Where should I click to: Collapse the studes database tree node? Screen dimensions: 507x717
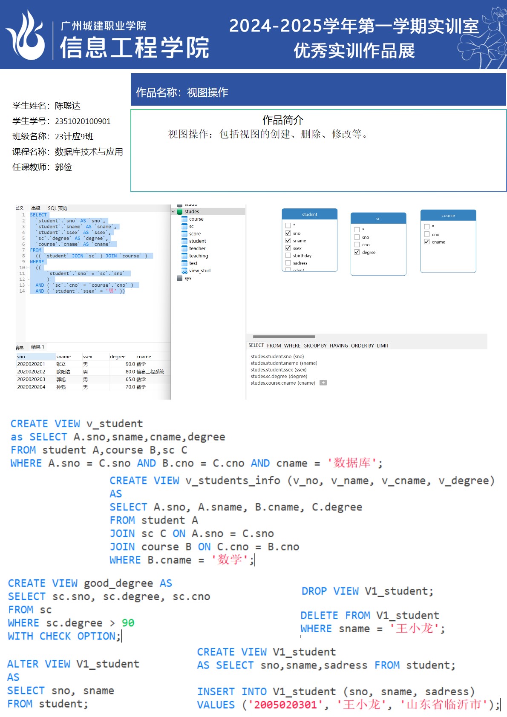point(173,211)
